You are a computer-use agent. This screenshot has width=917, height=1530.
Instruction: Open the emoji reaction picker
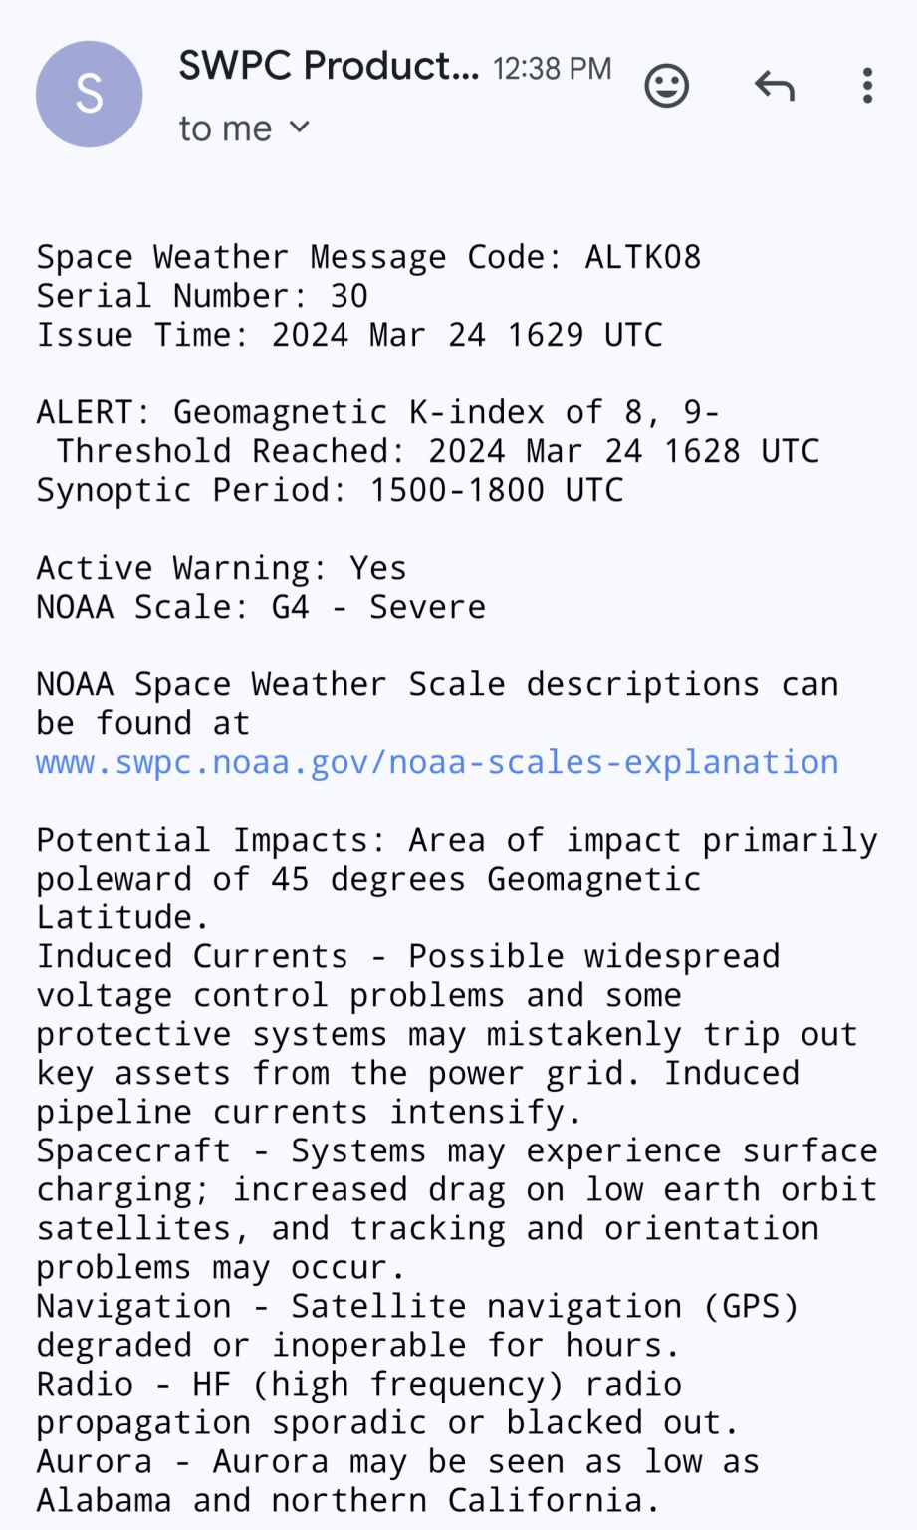tap(666, 86)
